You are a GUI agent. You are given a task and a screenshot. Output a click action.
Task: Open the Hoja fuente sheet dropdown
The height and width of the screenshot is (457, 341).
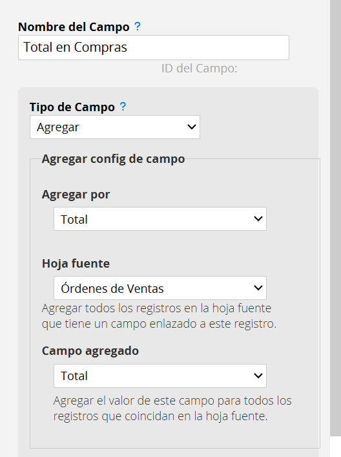click(160, 288)
